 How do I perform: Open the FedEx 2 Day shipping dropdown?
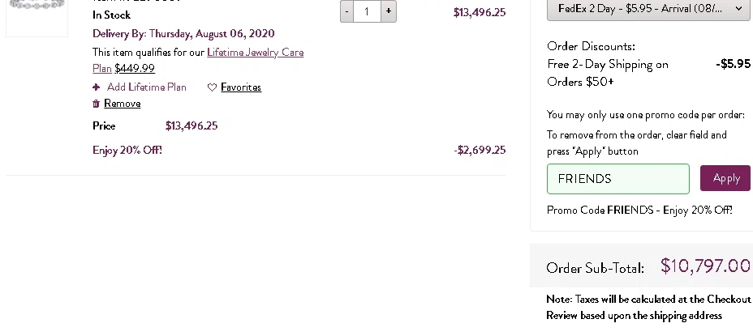(x=649, y=9)
